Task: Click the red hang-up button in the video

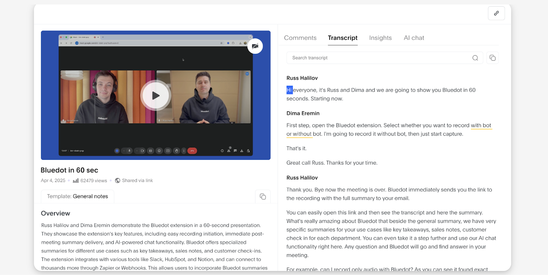Action: tap(192, 151)
